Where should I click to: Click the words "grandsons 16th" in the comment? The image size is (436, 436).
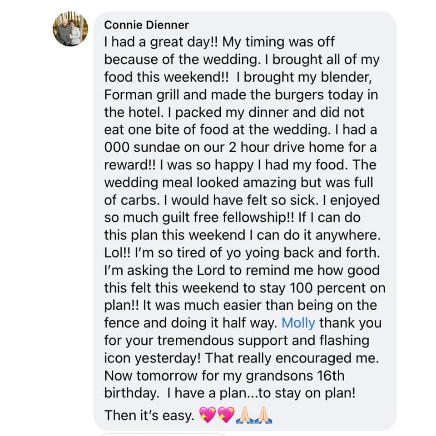pyautogui.click(x=295, y=376)
